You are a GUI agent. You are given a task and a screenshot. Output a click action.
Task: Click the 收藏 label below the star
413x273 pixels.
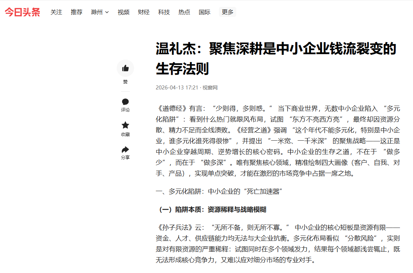[x=125, y=133]
